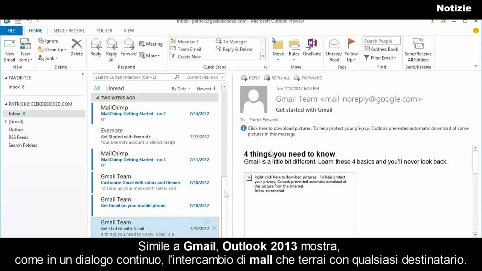Open the FILE tab
Screen dimensions: 482x271
11,31
